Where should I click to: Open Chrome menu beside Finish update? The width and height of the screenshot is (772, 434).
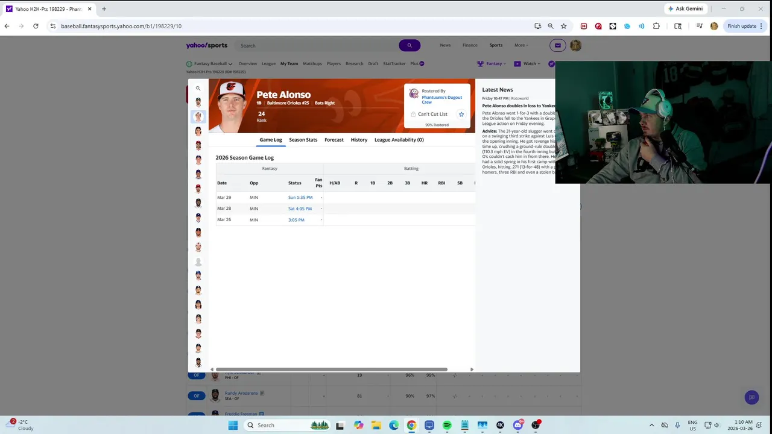761,26
